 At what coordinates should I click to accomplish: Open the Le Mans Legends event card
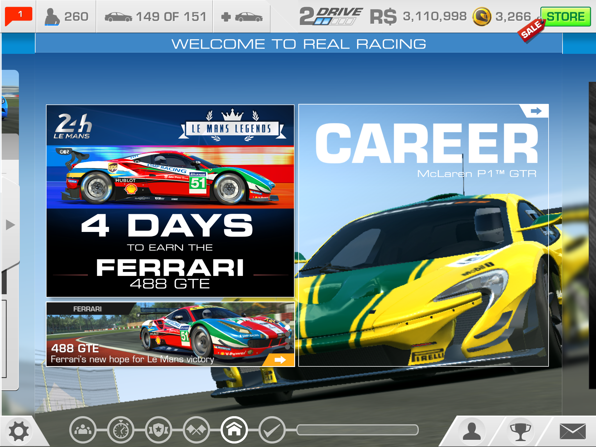click(x=170, y=201)
